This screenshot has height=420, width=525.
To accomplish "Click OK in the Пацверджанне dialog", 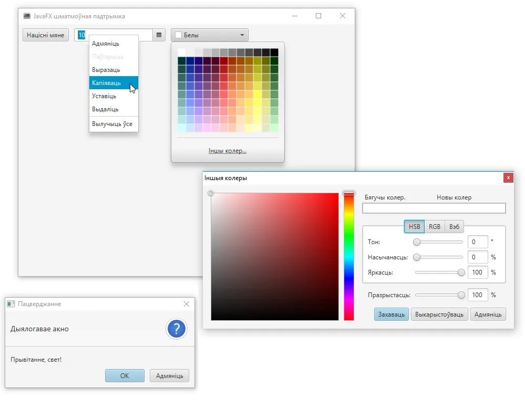I will pyautogui.click(x=125, y=375).
